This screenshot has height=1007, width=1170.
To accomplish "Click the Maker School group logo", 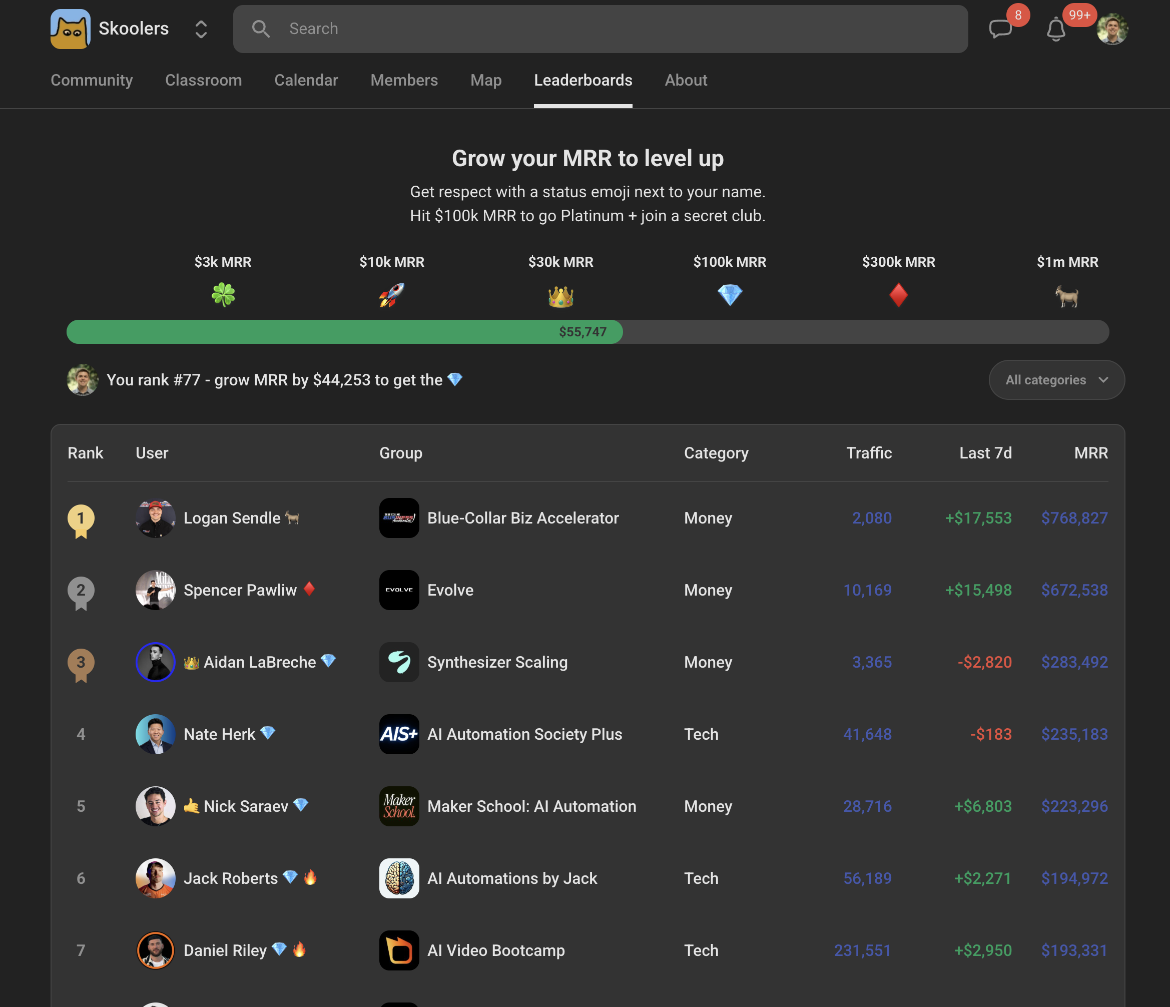I will (399, 806).
